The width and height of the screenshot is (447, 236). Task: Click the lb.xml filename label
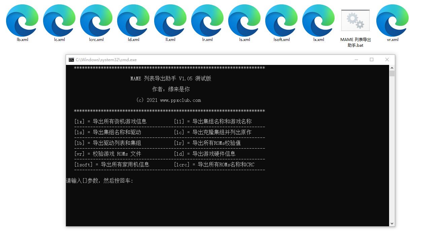[22, 40]
